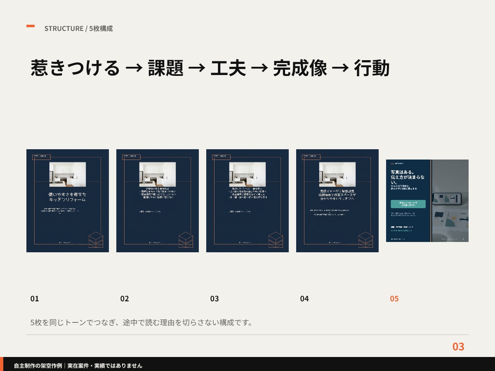Click the orange page number 03 above the footer
Screen dimensions: 495x371
click(458, 347)
